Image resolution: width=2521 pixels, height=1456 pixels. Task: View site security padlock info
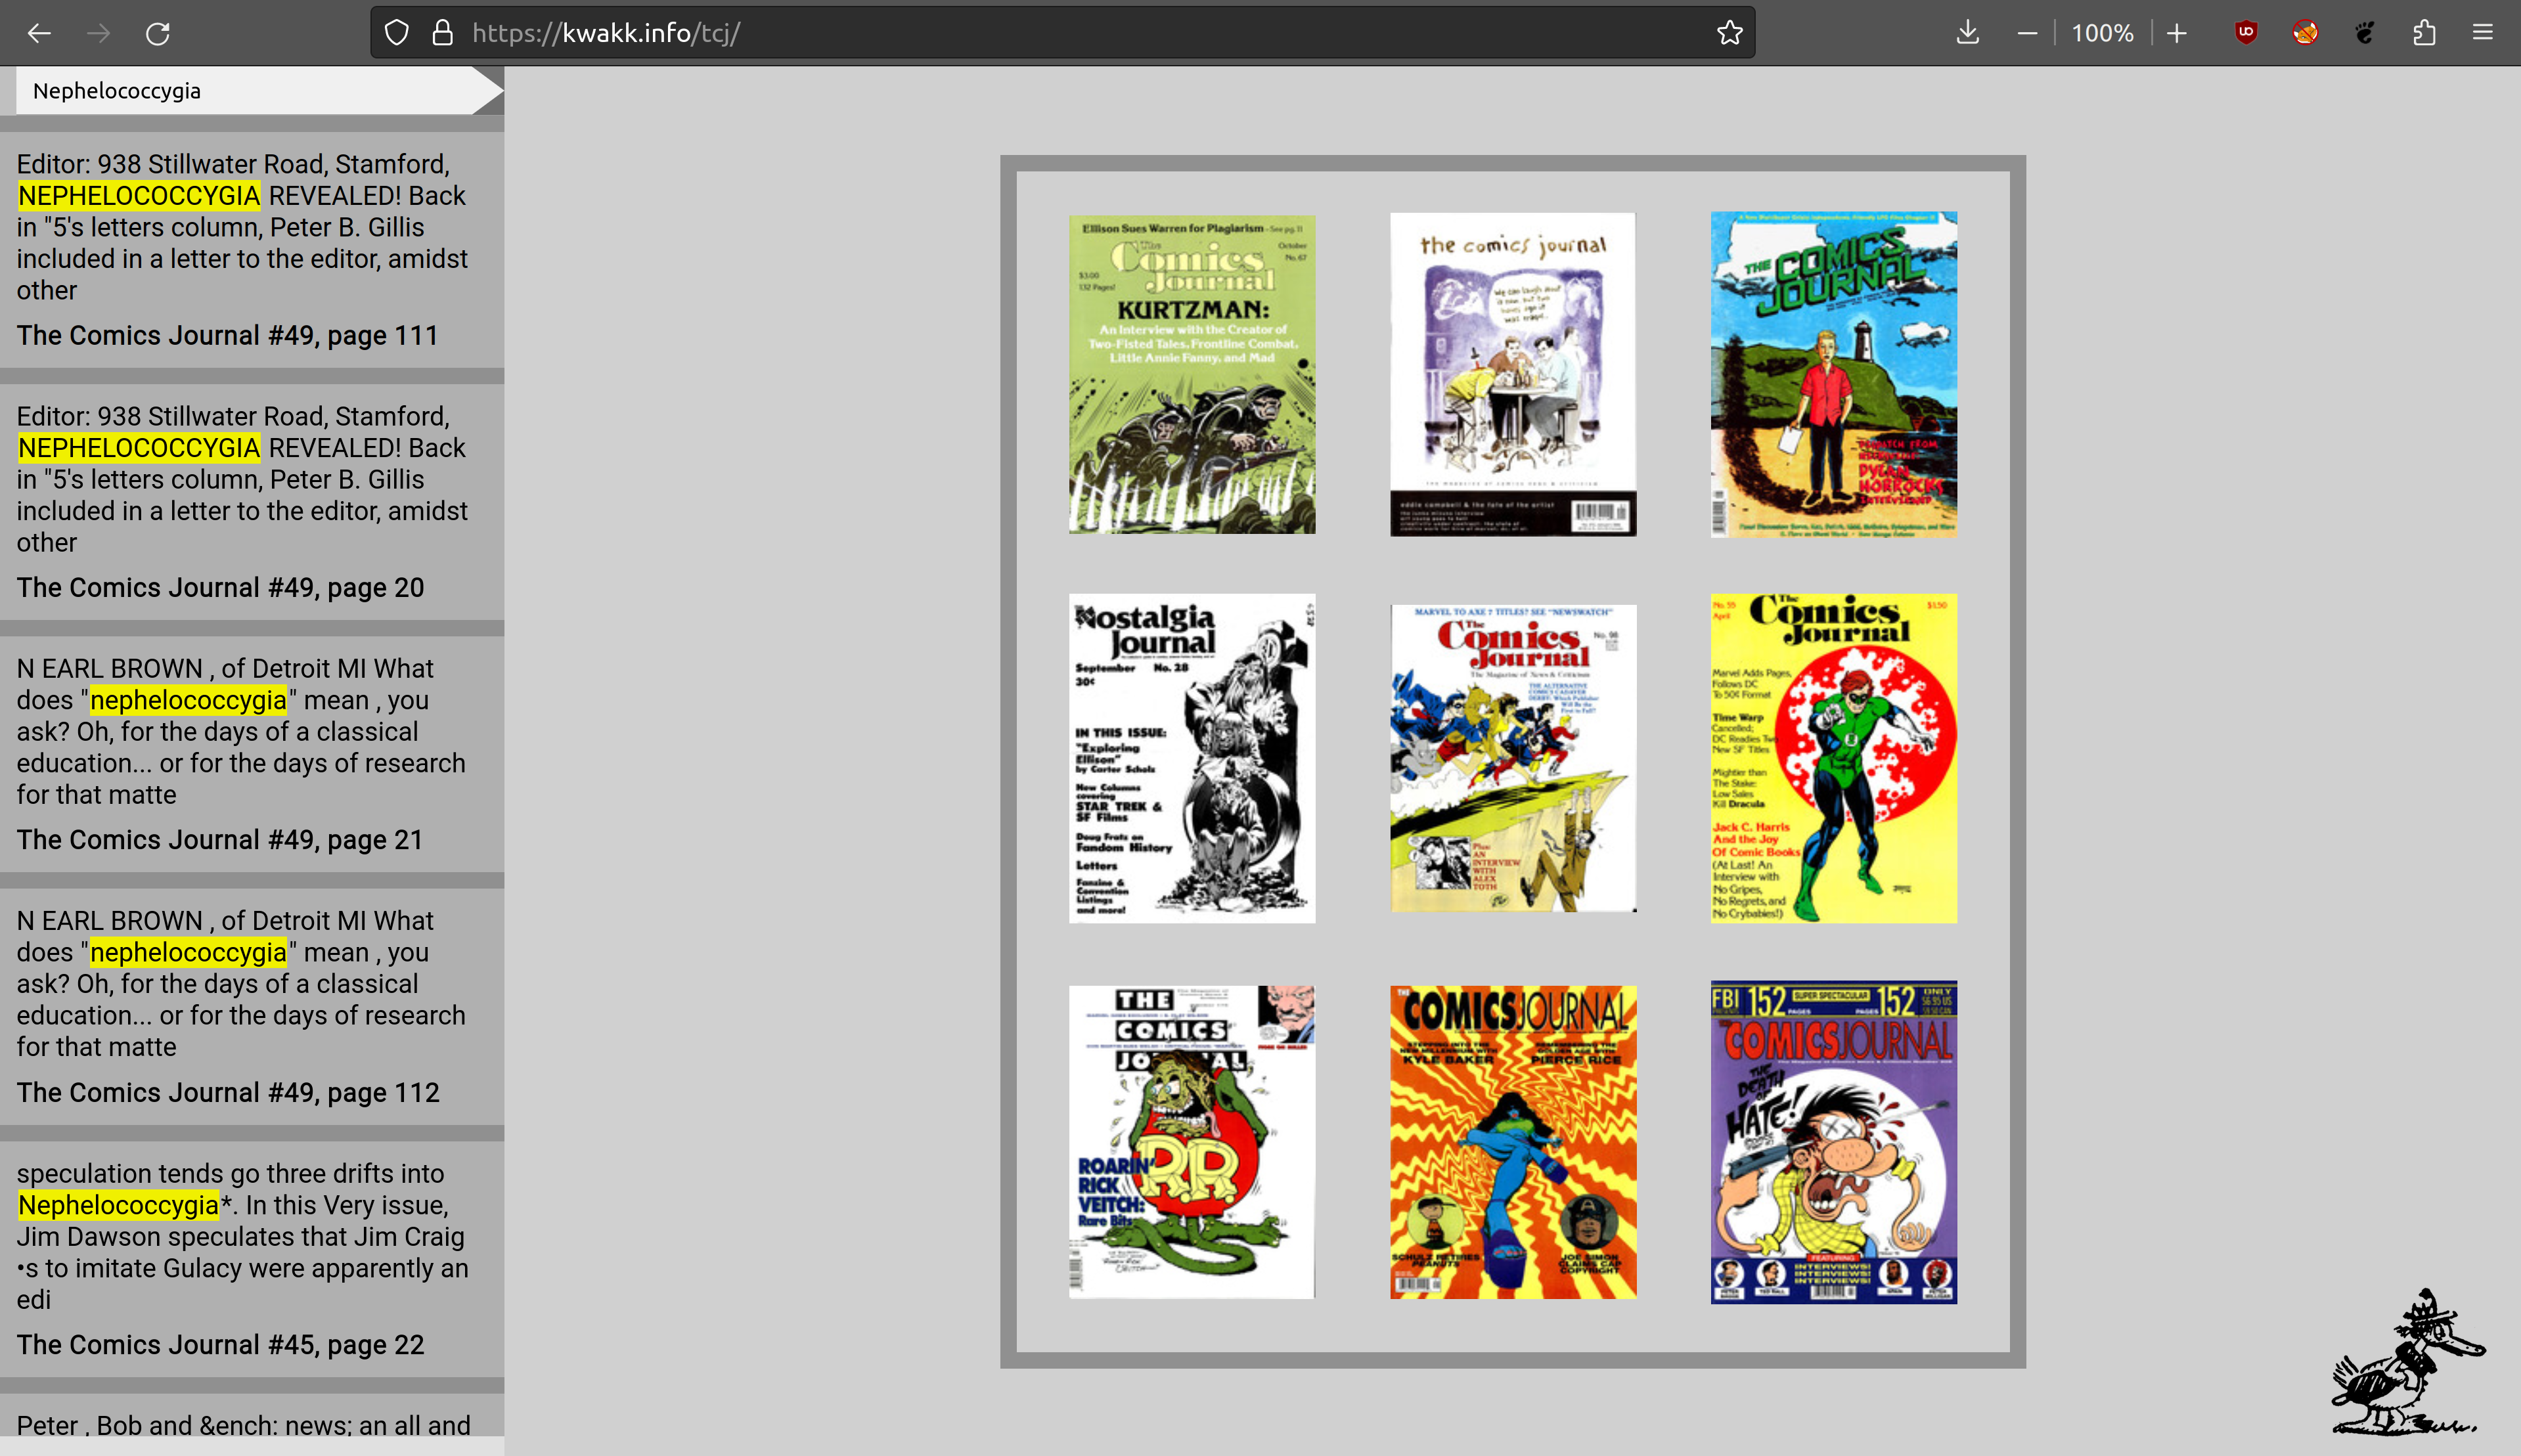click(443, 33)
